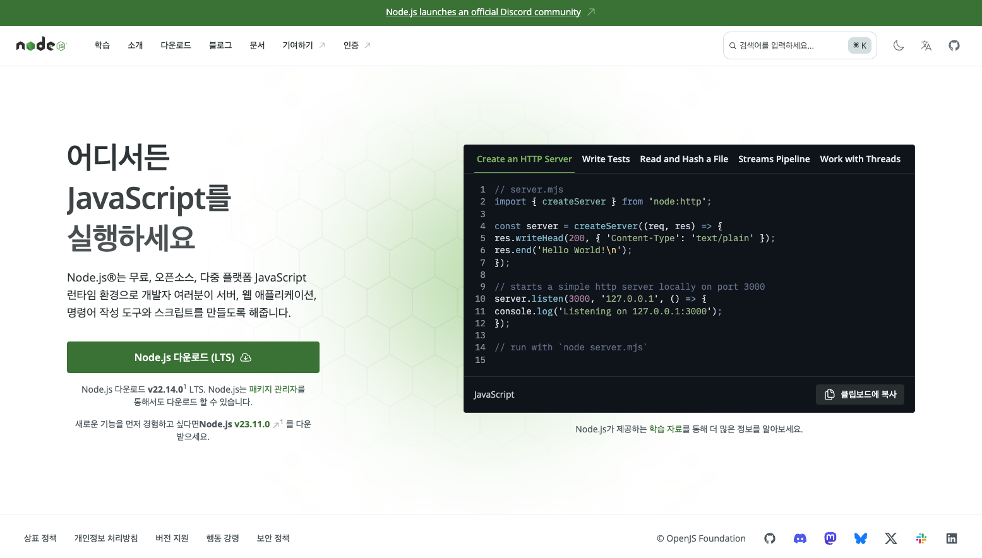Open the Node.js v23.11.0 link
982x558 pixels.
pyautogui.click(x=239, y=424)
